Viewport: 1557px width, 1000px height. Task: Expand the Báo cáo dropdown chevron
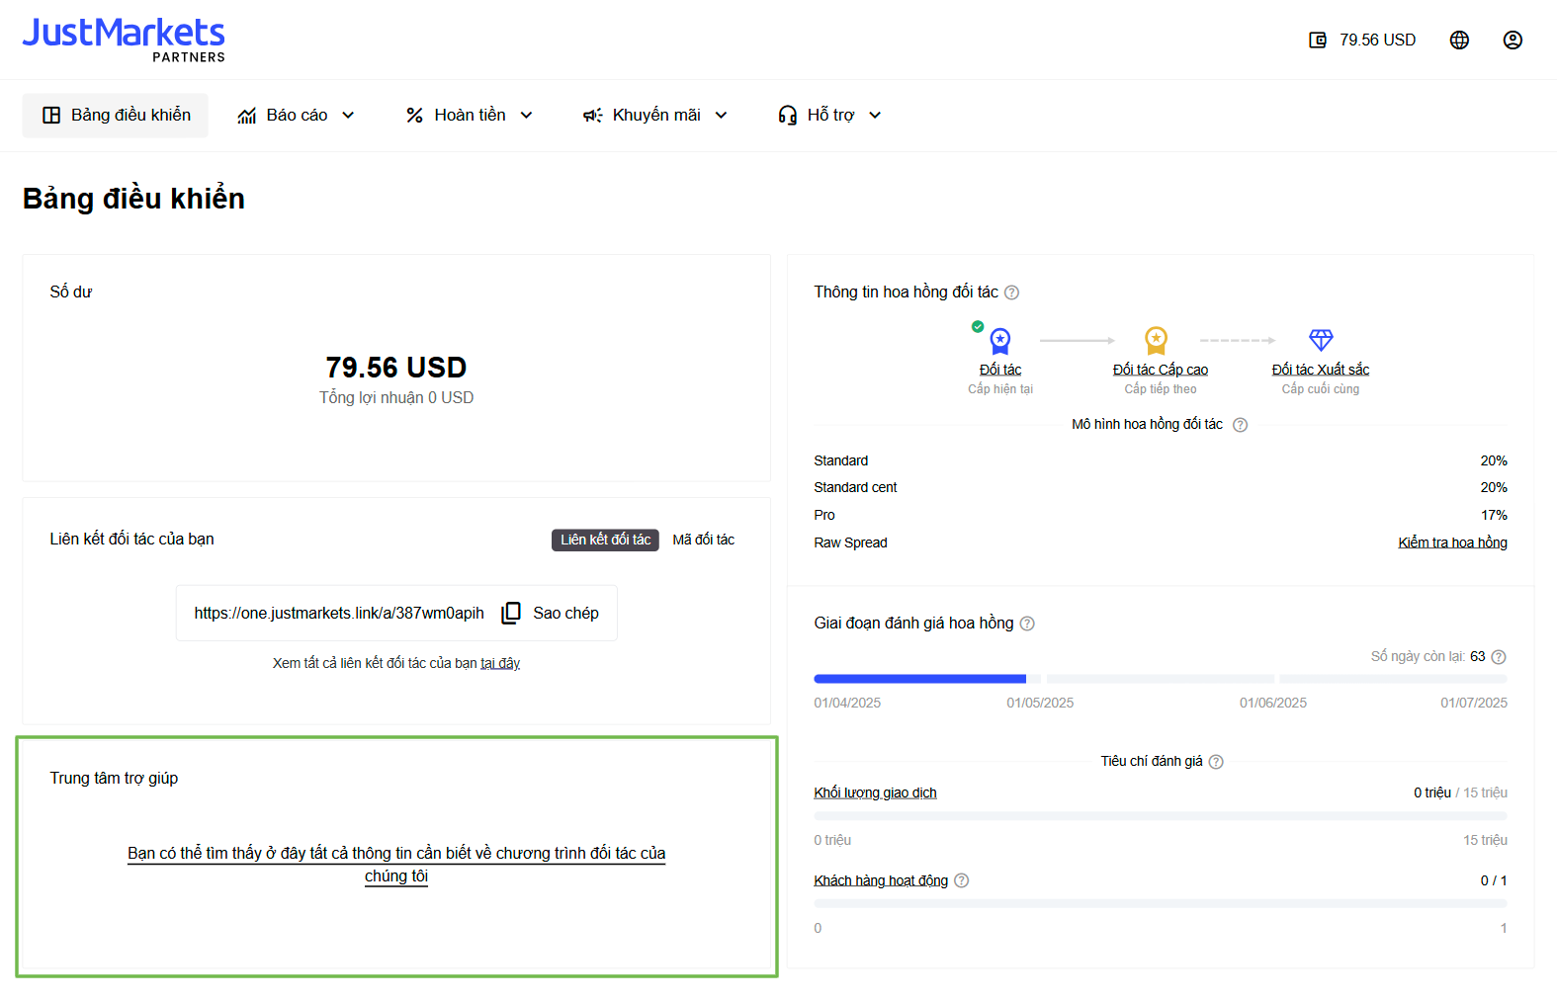click(348, 116)
